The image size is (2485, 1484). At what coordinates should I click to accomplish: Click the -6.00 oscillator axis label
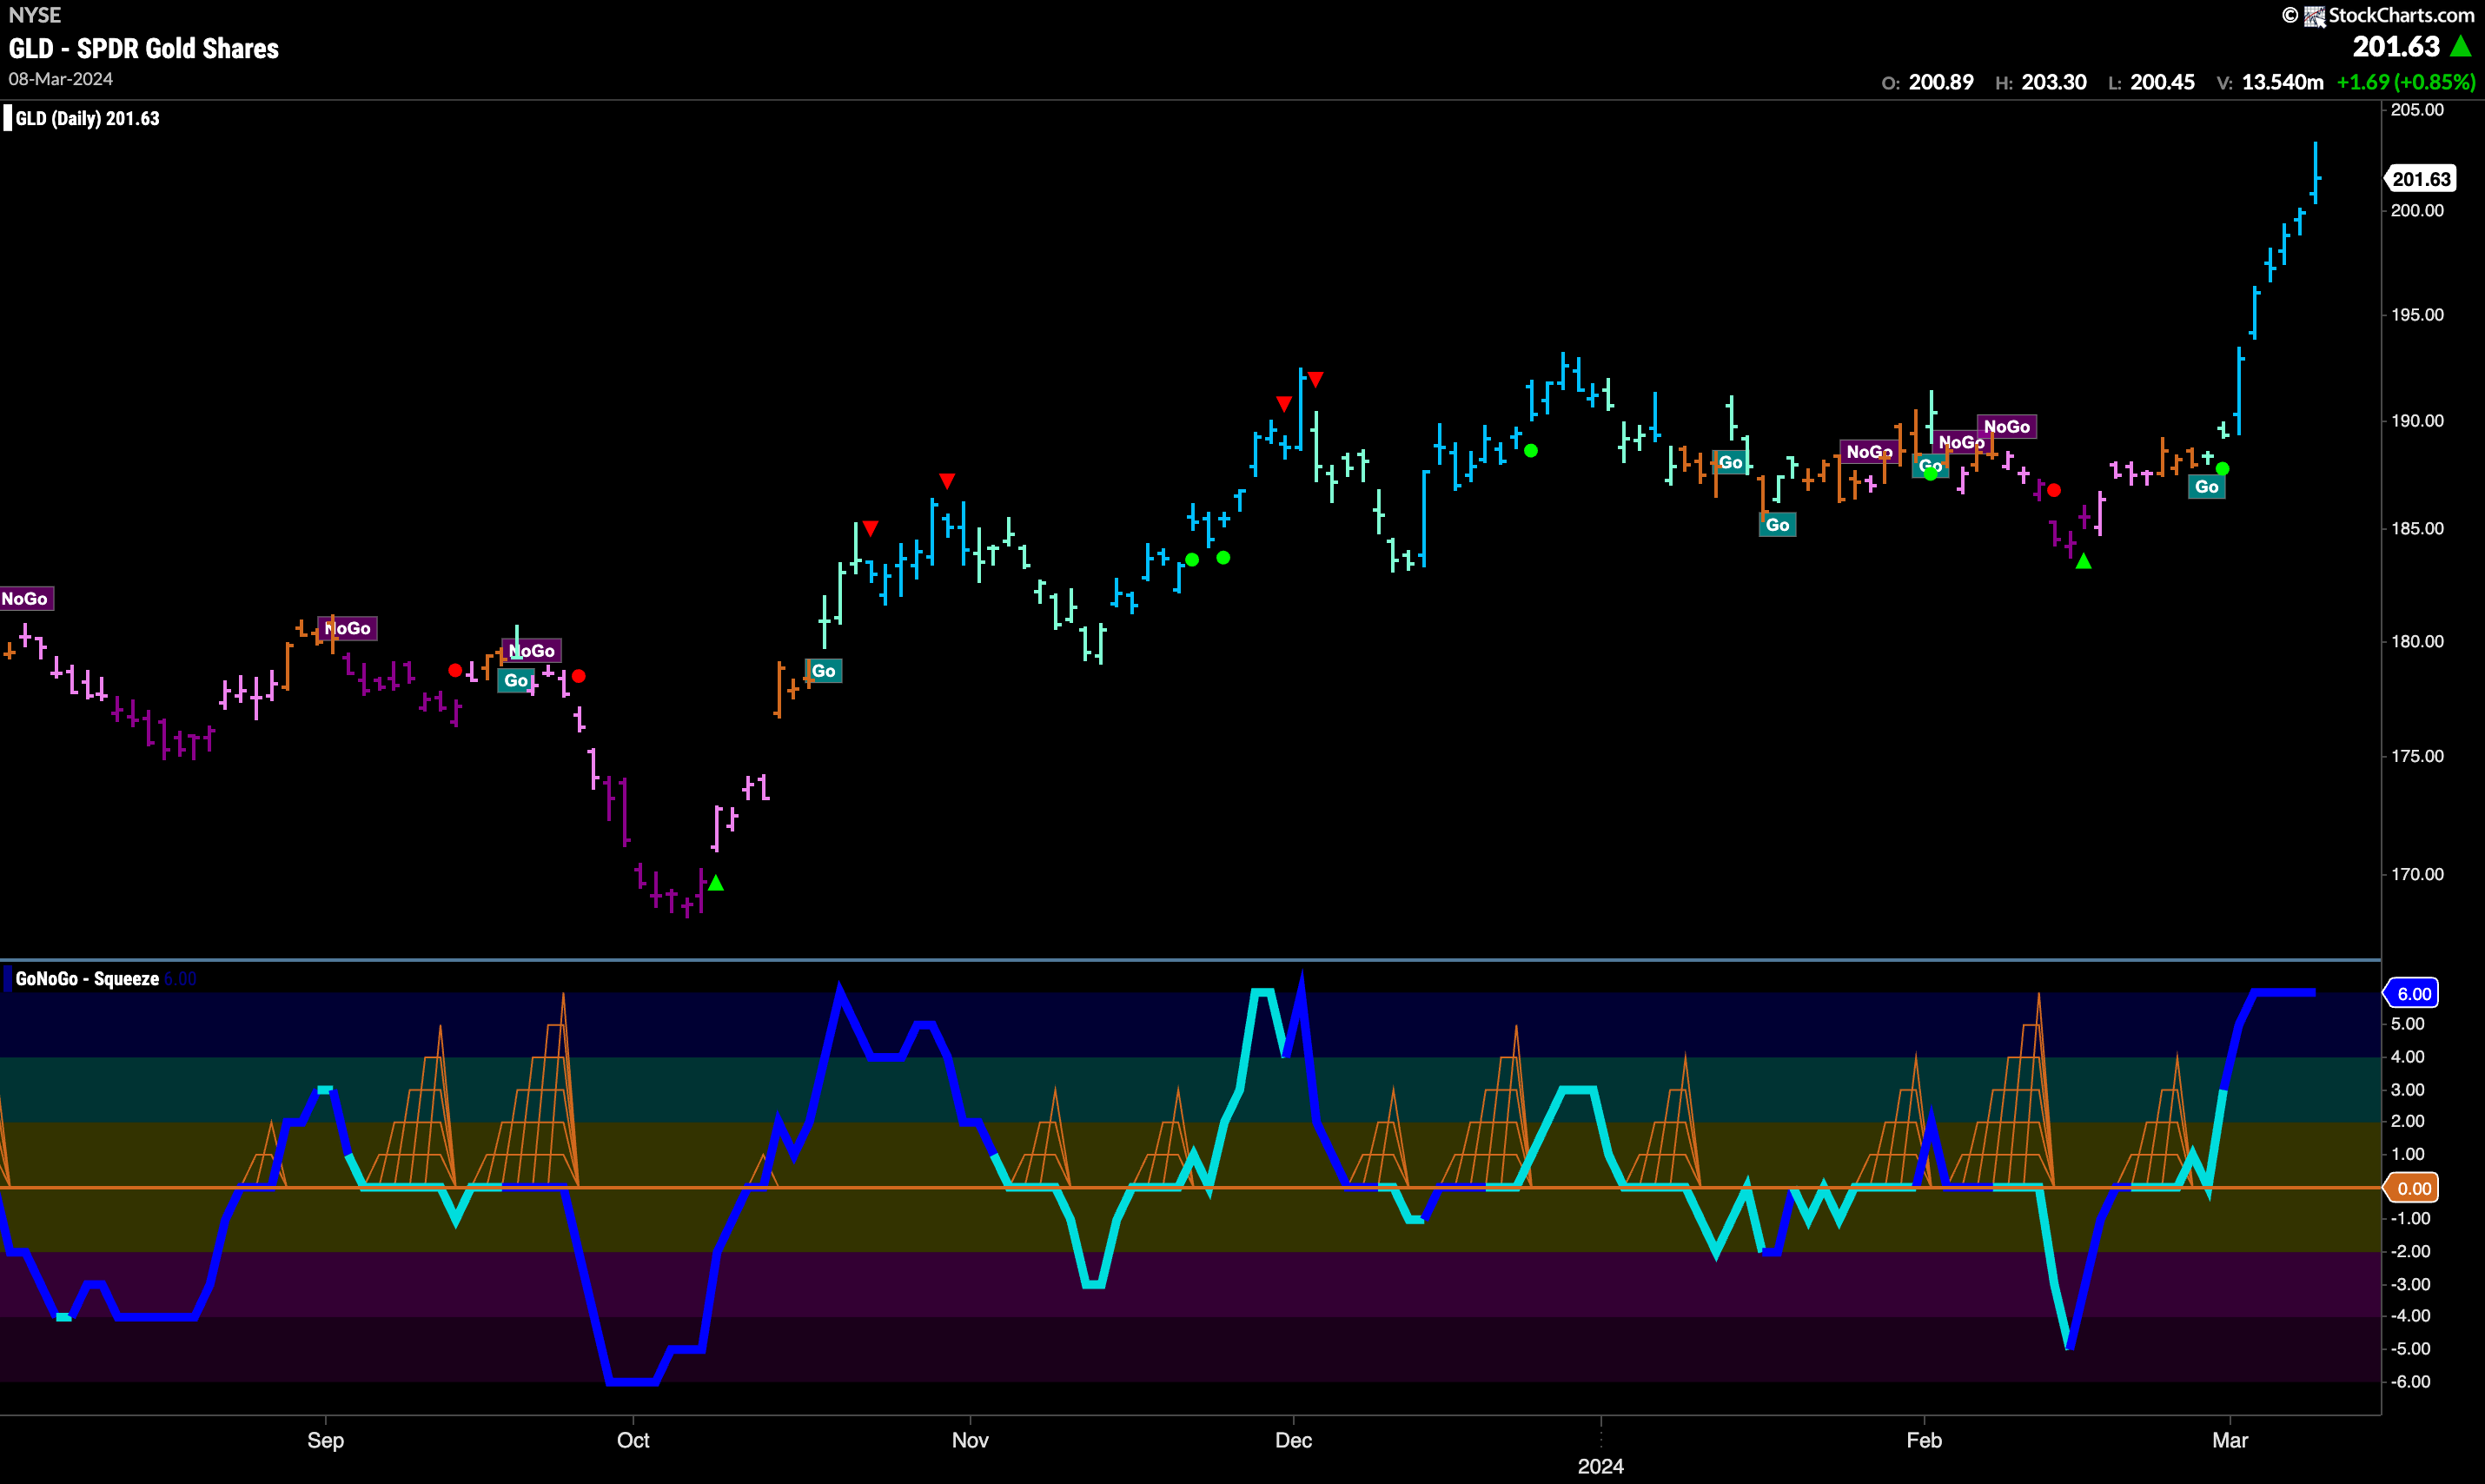pyautogui.click(x=2411, y=1382)
